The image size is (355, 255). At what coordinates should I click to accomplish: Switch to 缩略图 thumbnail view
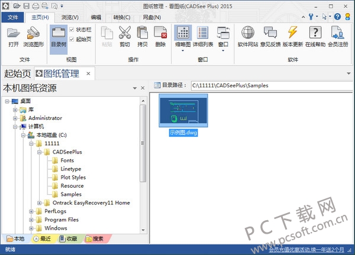[183, 36]
